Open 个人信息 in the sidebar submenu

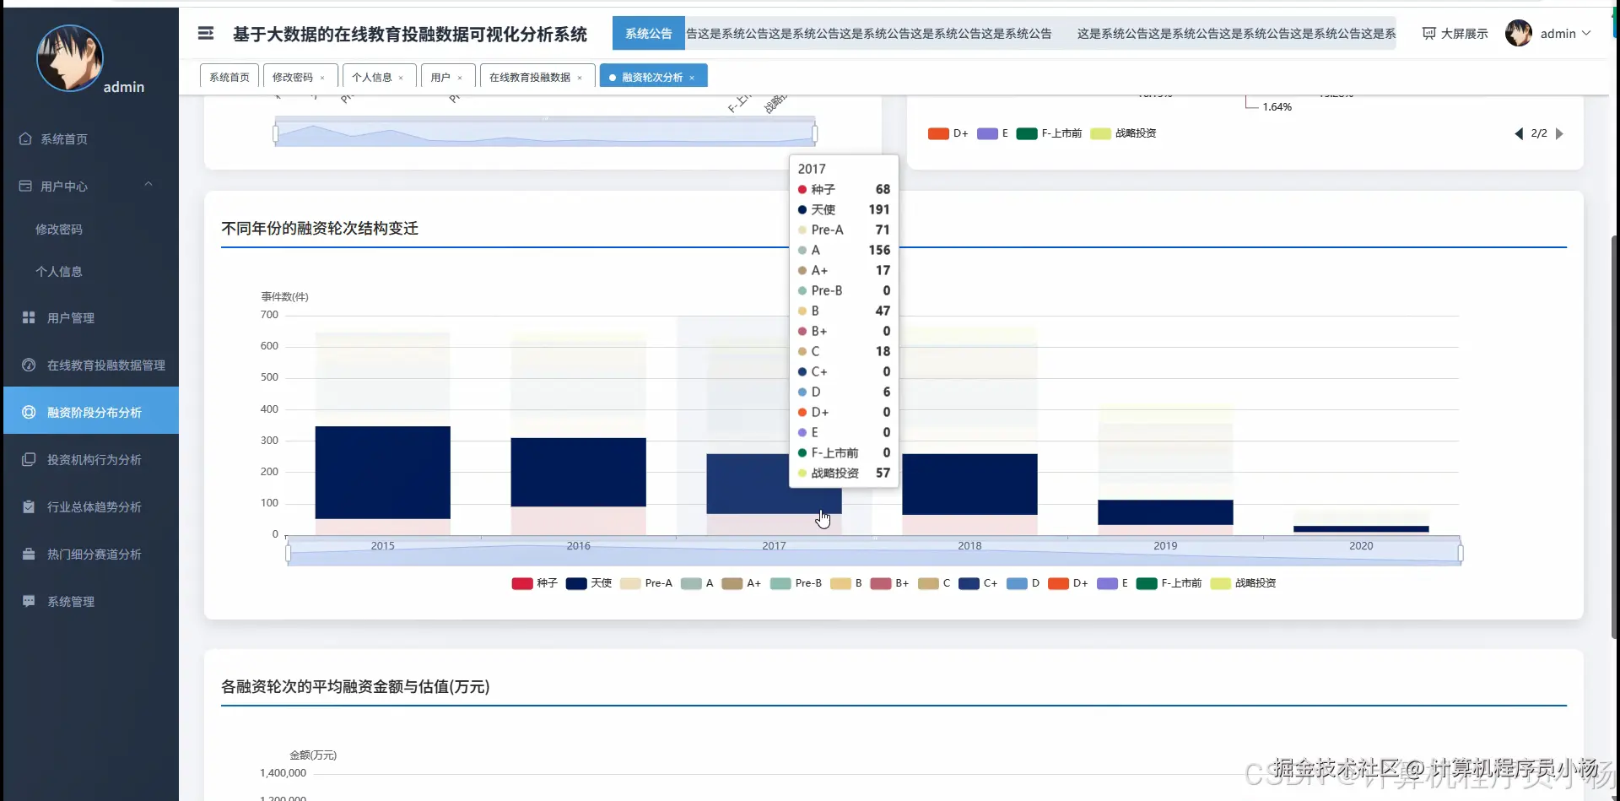click(59, 272)
